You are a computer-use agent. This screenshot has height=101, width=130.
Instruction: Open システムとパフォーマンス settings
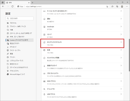coord(20,61)
